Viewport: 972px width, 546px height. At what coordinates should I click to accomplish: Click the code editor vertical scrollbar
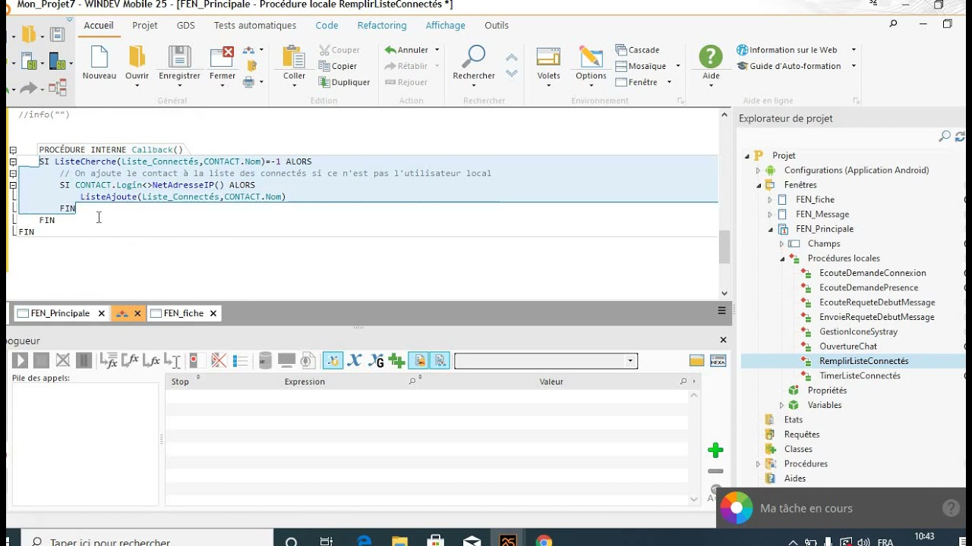click(x=724, y=246)
